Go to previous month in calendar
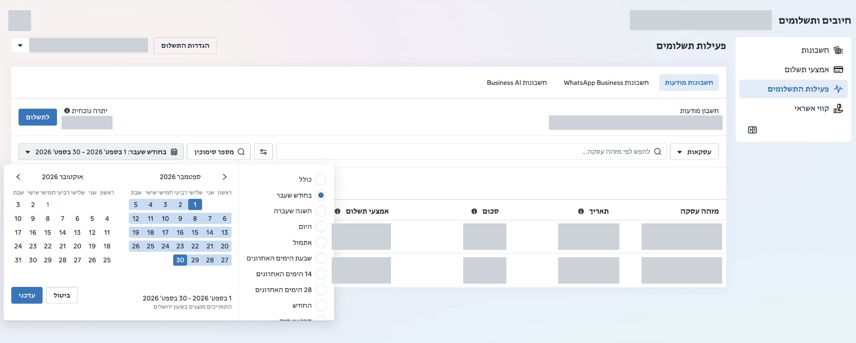The width and height of the screenshot is (856, 343). [225, 177]
